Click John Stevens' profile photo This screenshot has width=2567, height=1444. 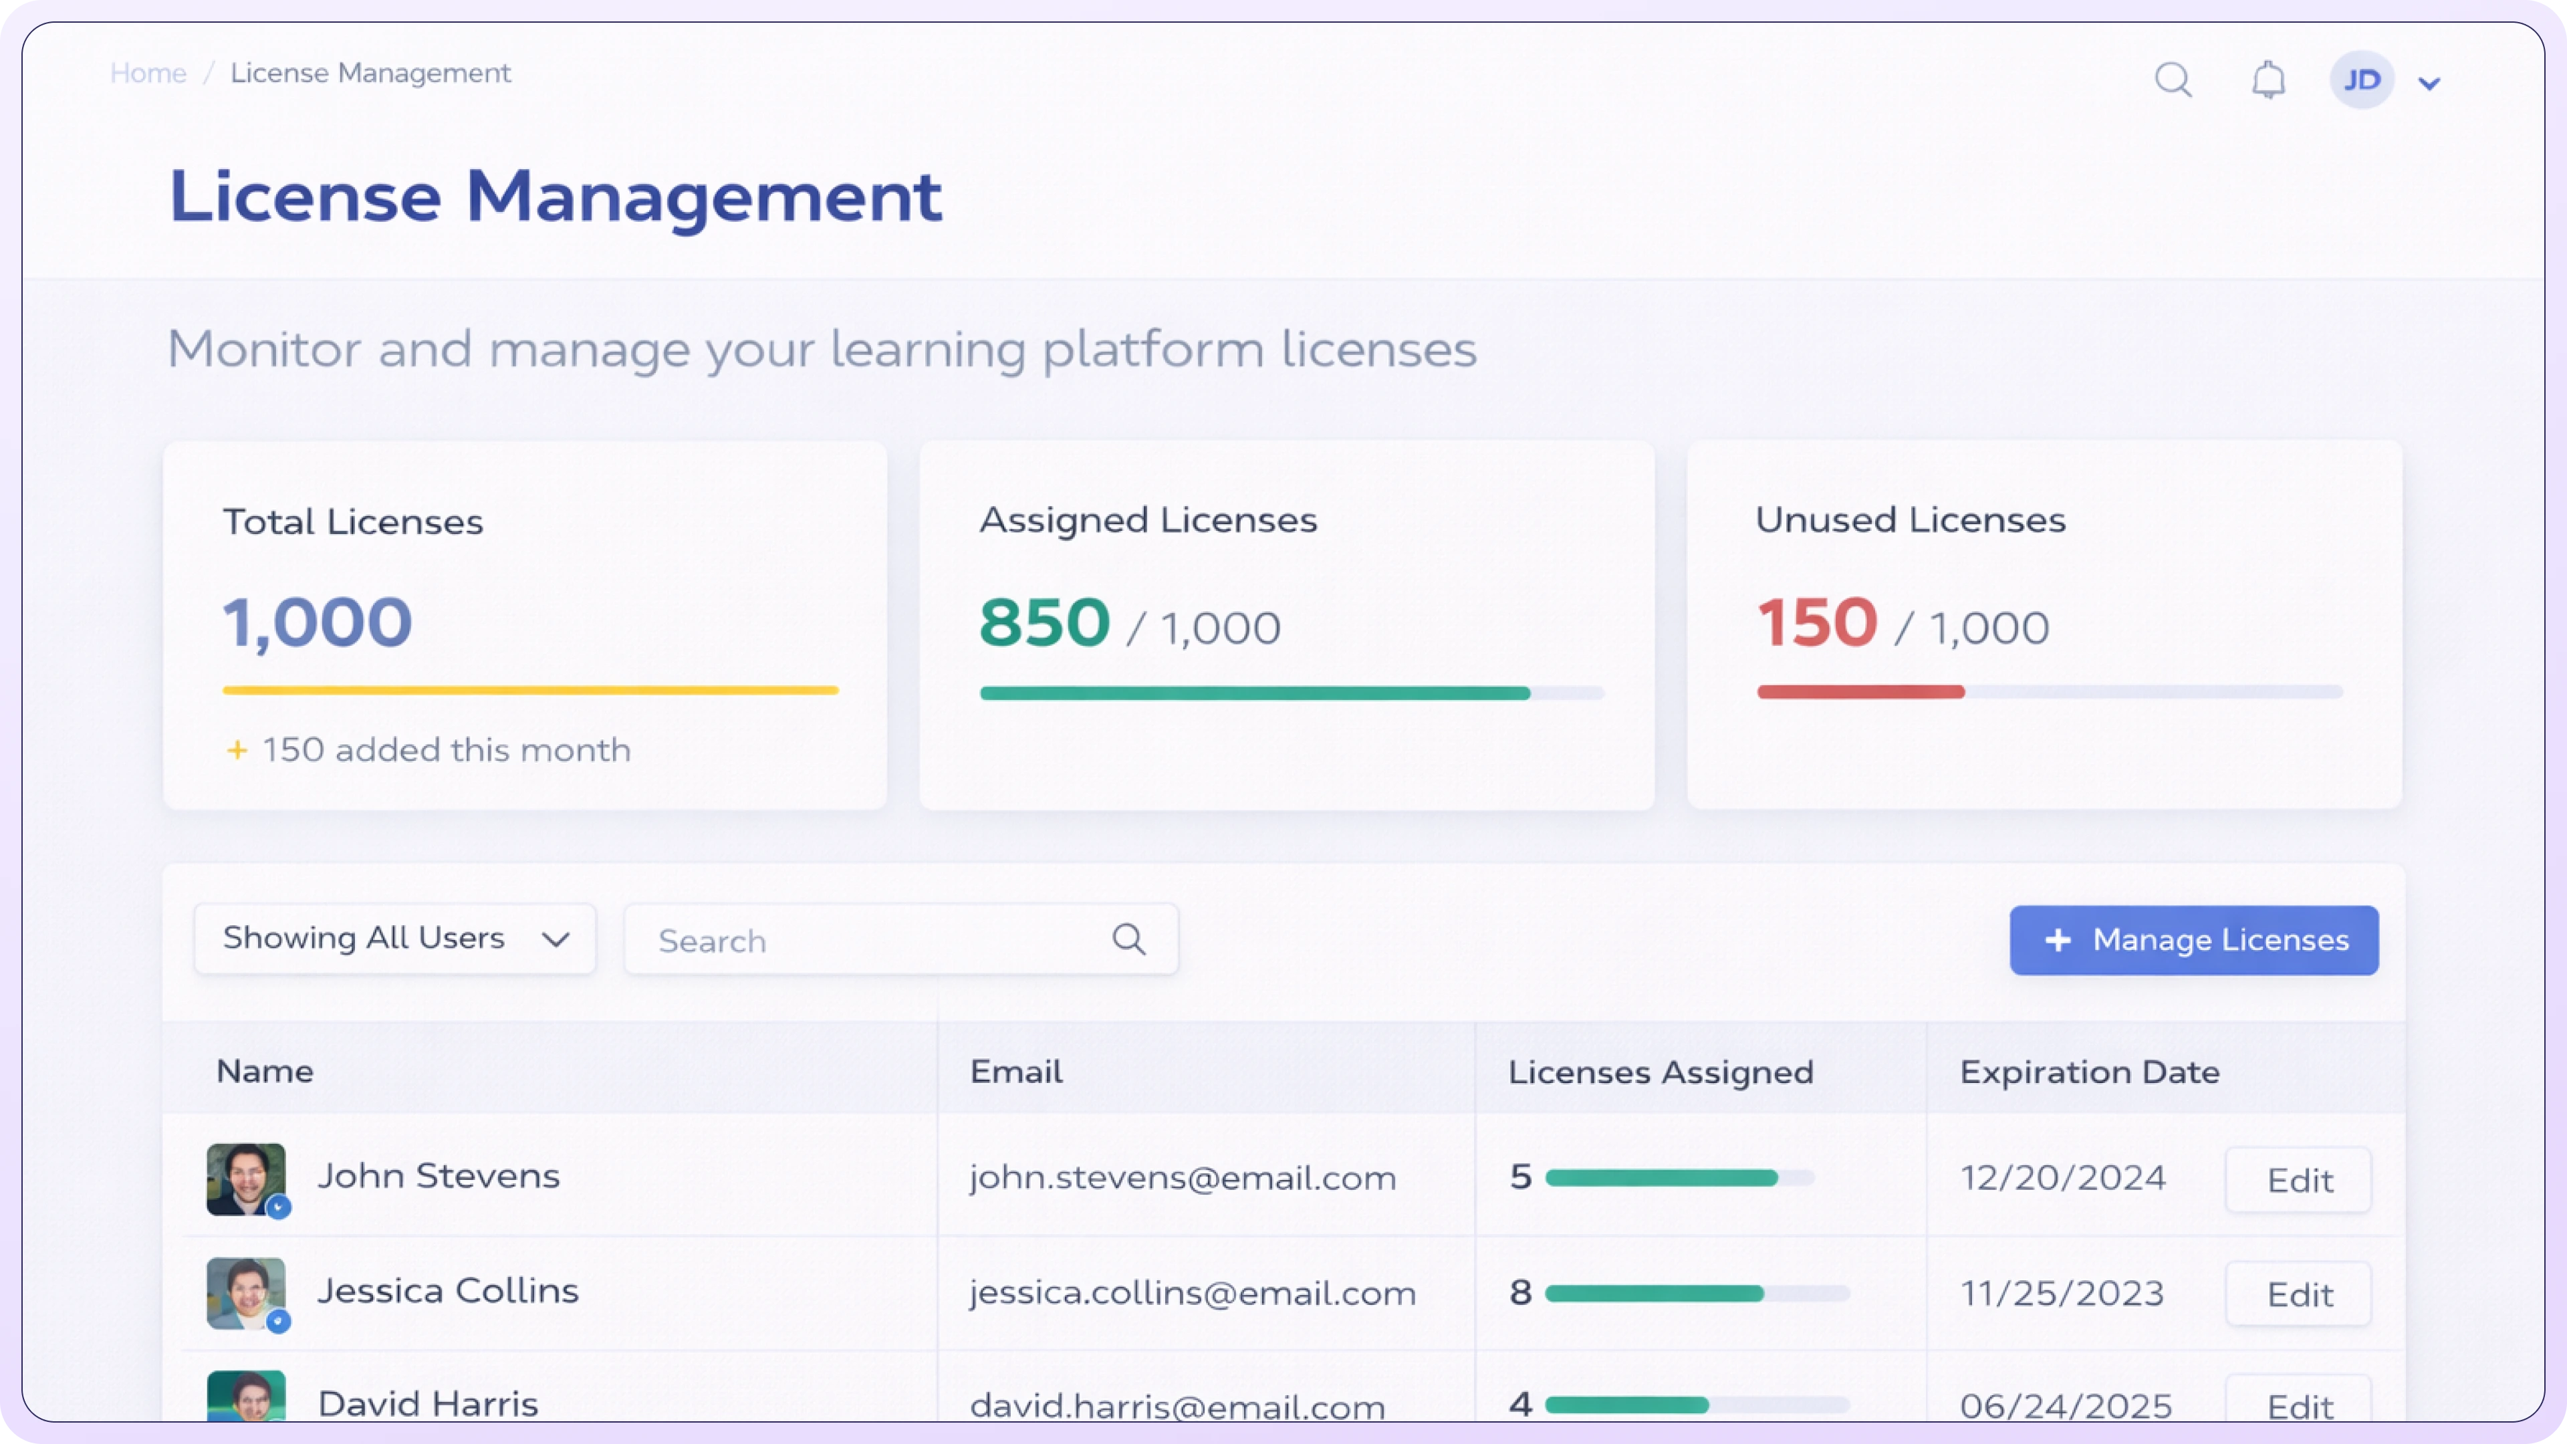click(245, 1178)
